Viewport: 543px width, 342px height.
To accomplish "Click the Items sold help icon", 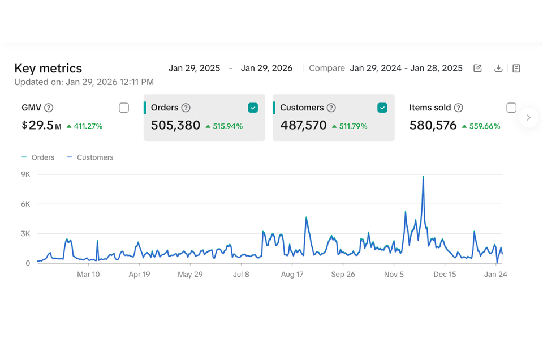I will pyautogui.click(x=459, y=108).
